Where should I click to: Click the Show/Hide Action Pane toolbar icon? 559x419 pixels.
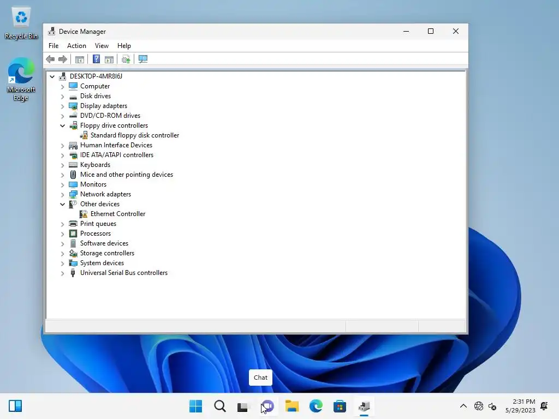coord(109,59)
